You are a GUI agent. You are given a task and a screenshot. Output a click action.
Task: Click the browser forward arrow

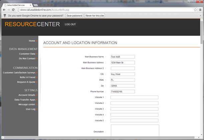coord(9,10)
